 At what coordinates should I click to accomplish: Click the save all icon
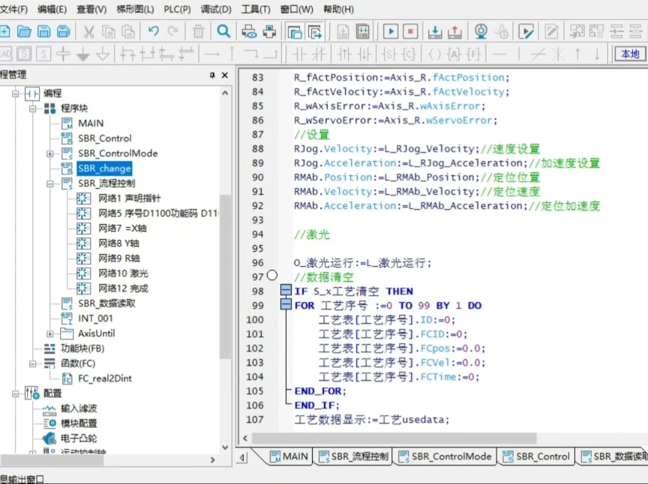63,31
